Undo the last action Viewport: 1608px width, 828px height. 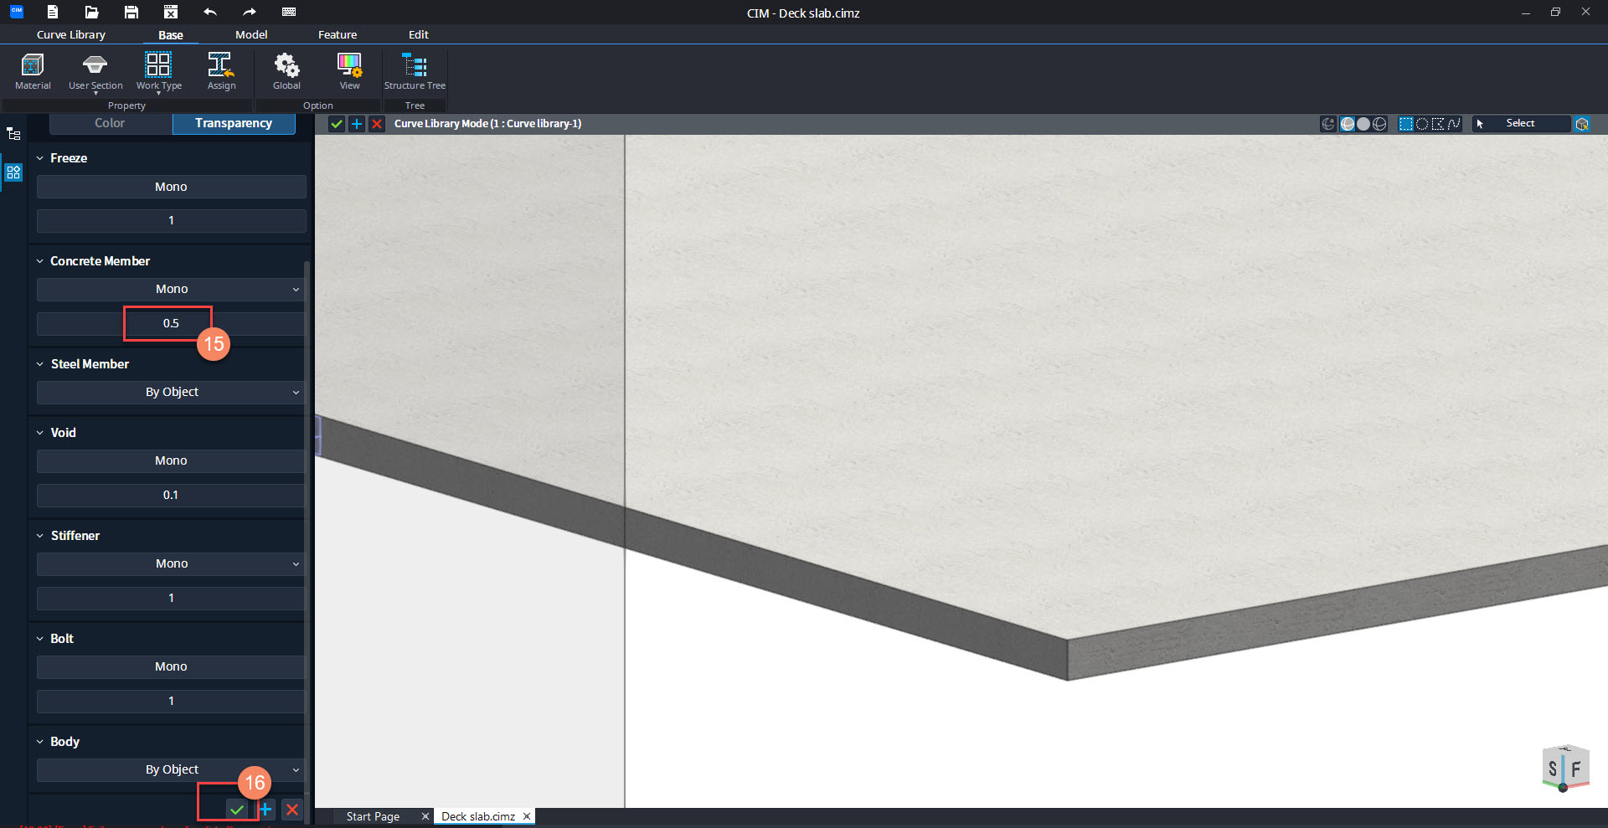[x=210, y=12]
